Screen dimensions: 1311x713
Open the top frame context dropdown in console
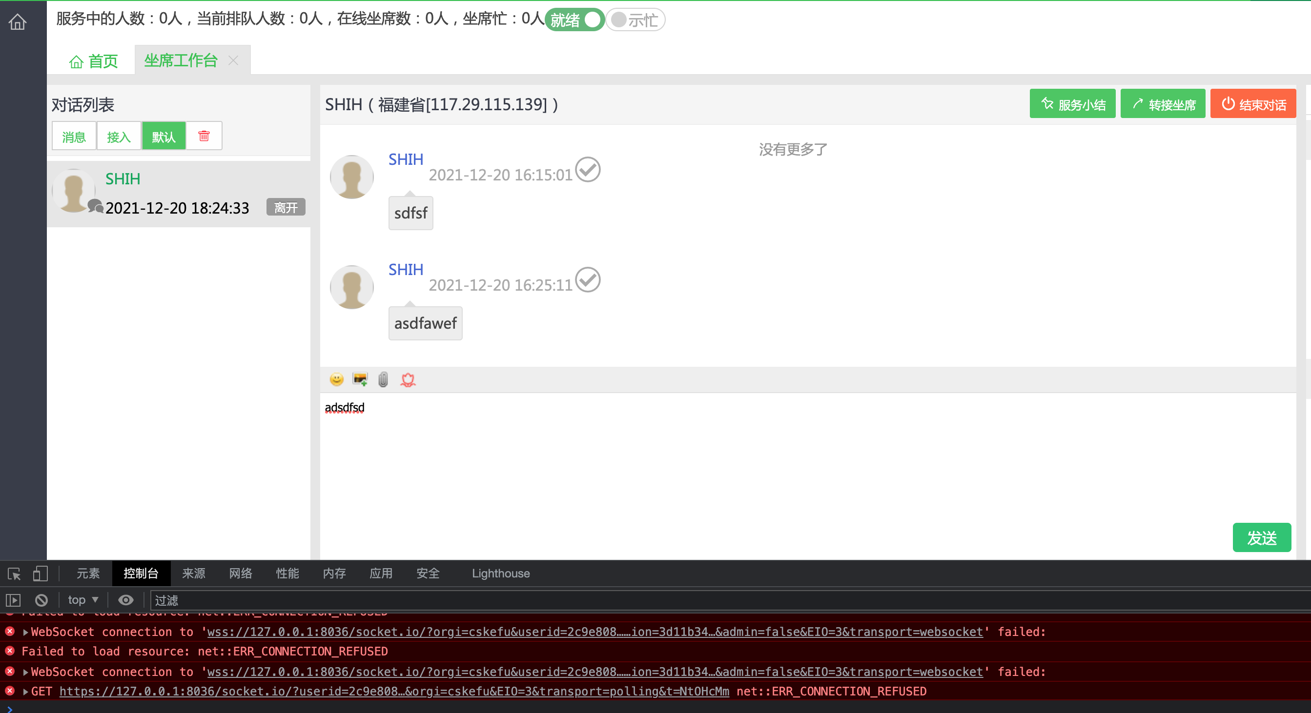click(x=82, y=600)
